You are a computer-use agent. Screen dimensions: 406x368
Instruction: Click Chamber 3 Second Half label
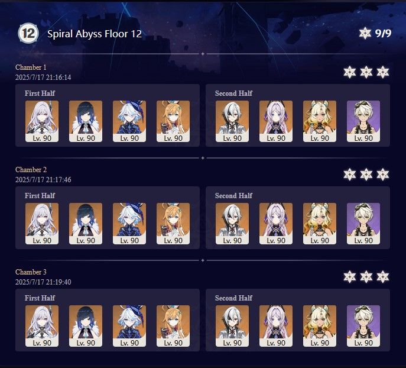(x=233, y=298)
